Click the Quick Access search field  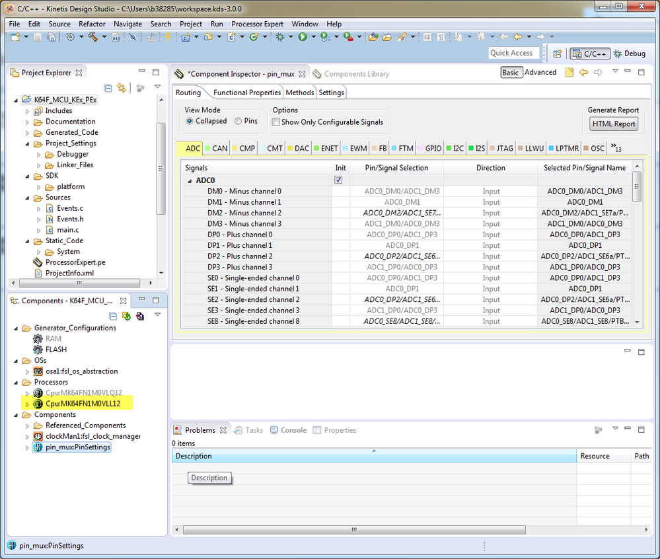coord(511,53)
